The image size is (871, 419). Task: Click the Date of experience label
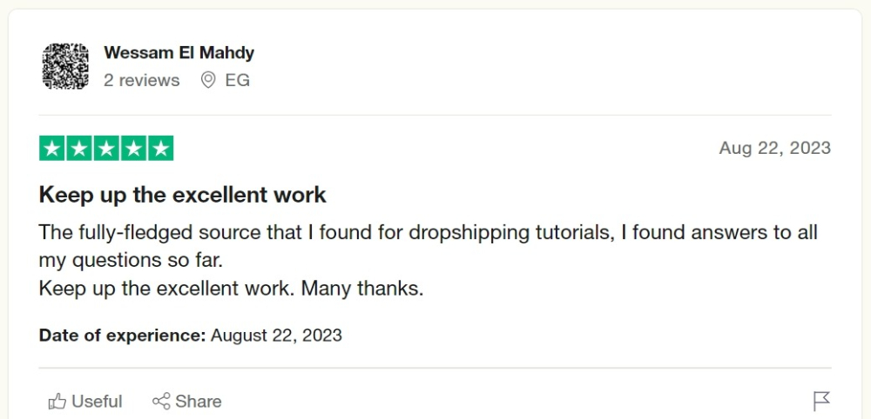pyautogui.click(x=122, y=336)
